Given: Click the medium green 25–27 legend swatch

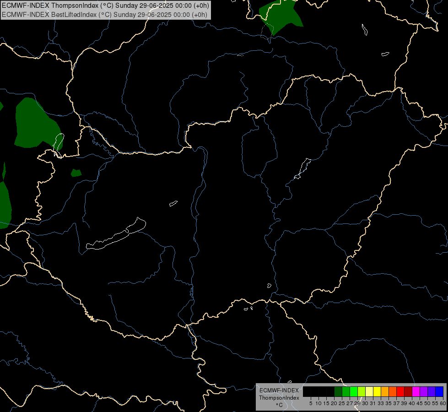Looking at the screenshot, I should point(346,391).
